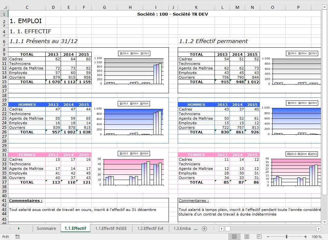Select the 1.1.Effectif sheet tab

coord(75,229)
